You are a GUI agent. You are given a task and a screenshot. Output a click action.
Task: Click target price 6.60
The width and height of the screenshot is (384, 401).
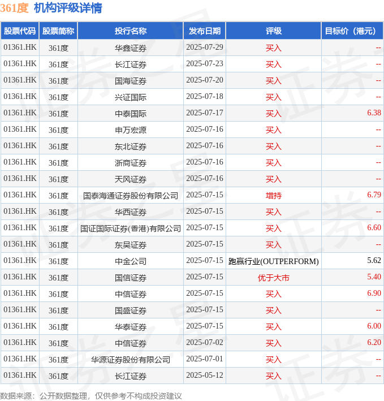point(374,227)
